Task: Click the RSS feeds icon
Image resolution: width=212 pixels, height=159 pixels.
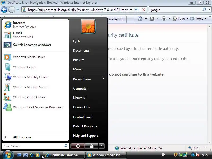Action: pyautogui.click(x=152, y=19)
